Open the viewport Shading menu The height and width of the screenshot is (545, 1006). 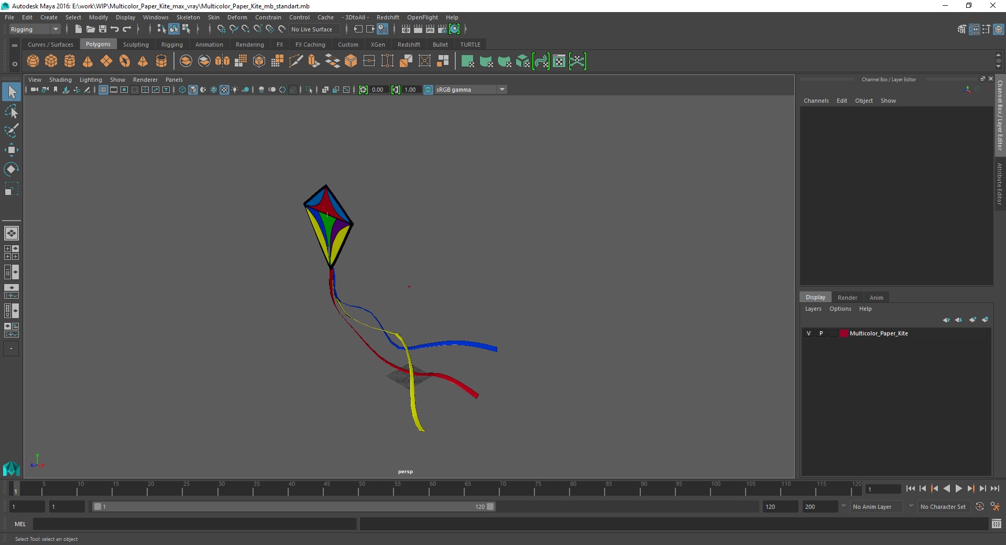tap(60, 80)
